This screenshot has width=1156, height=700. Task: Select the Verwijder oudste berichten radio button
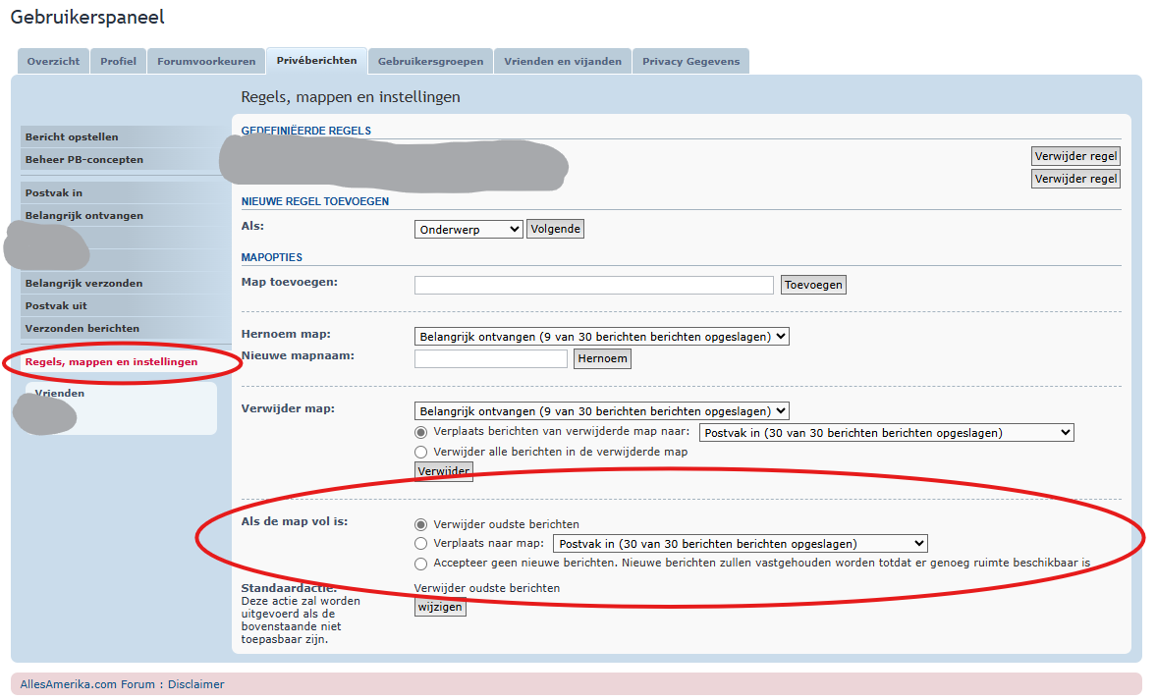click(x=421, y=524)
